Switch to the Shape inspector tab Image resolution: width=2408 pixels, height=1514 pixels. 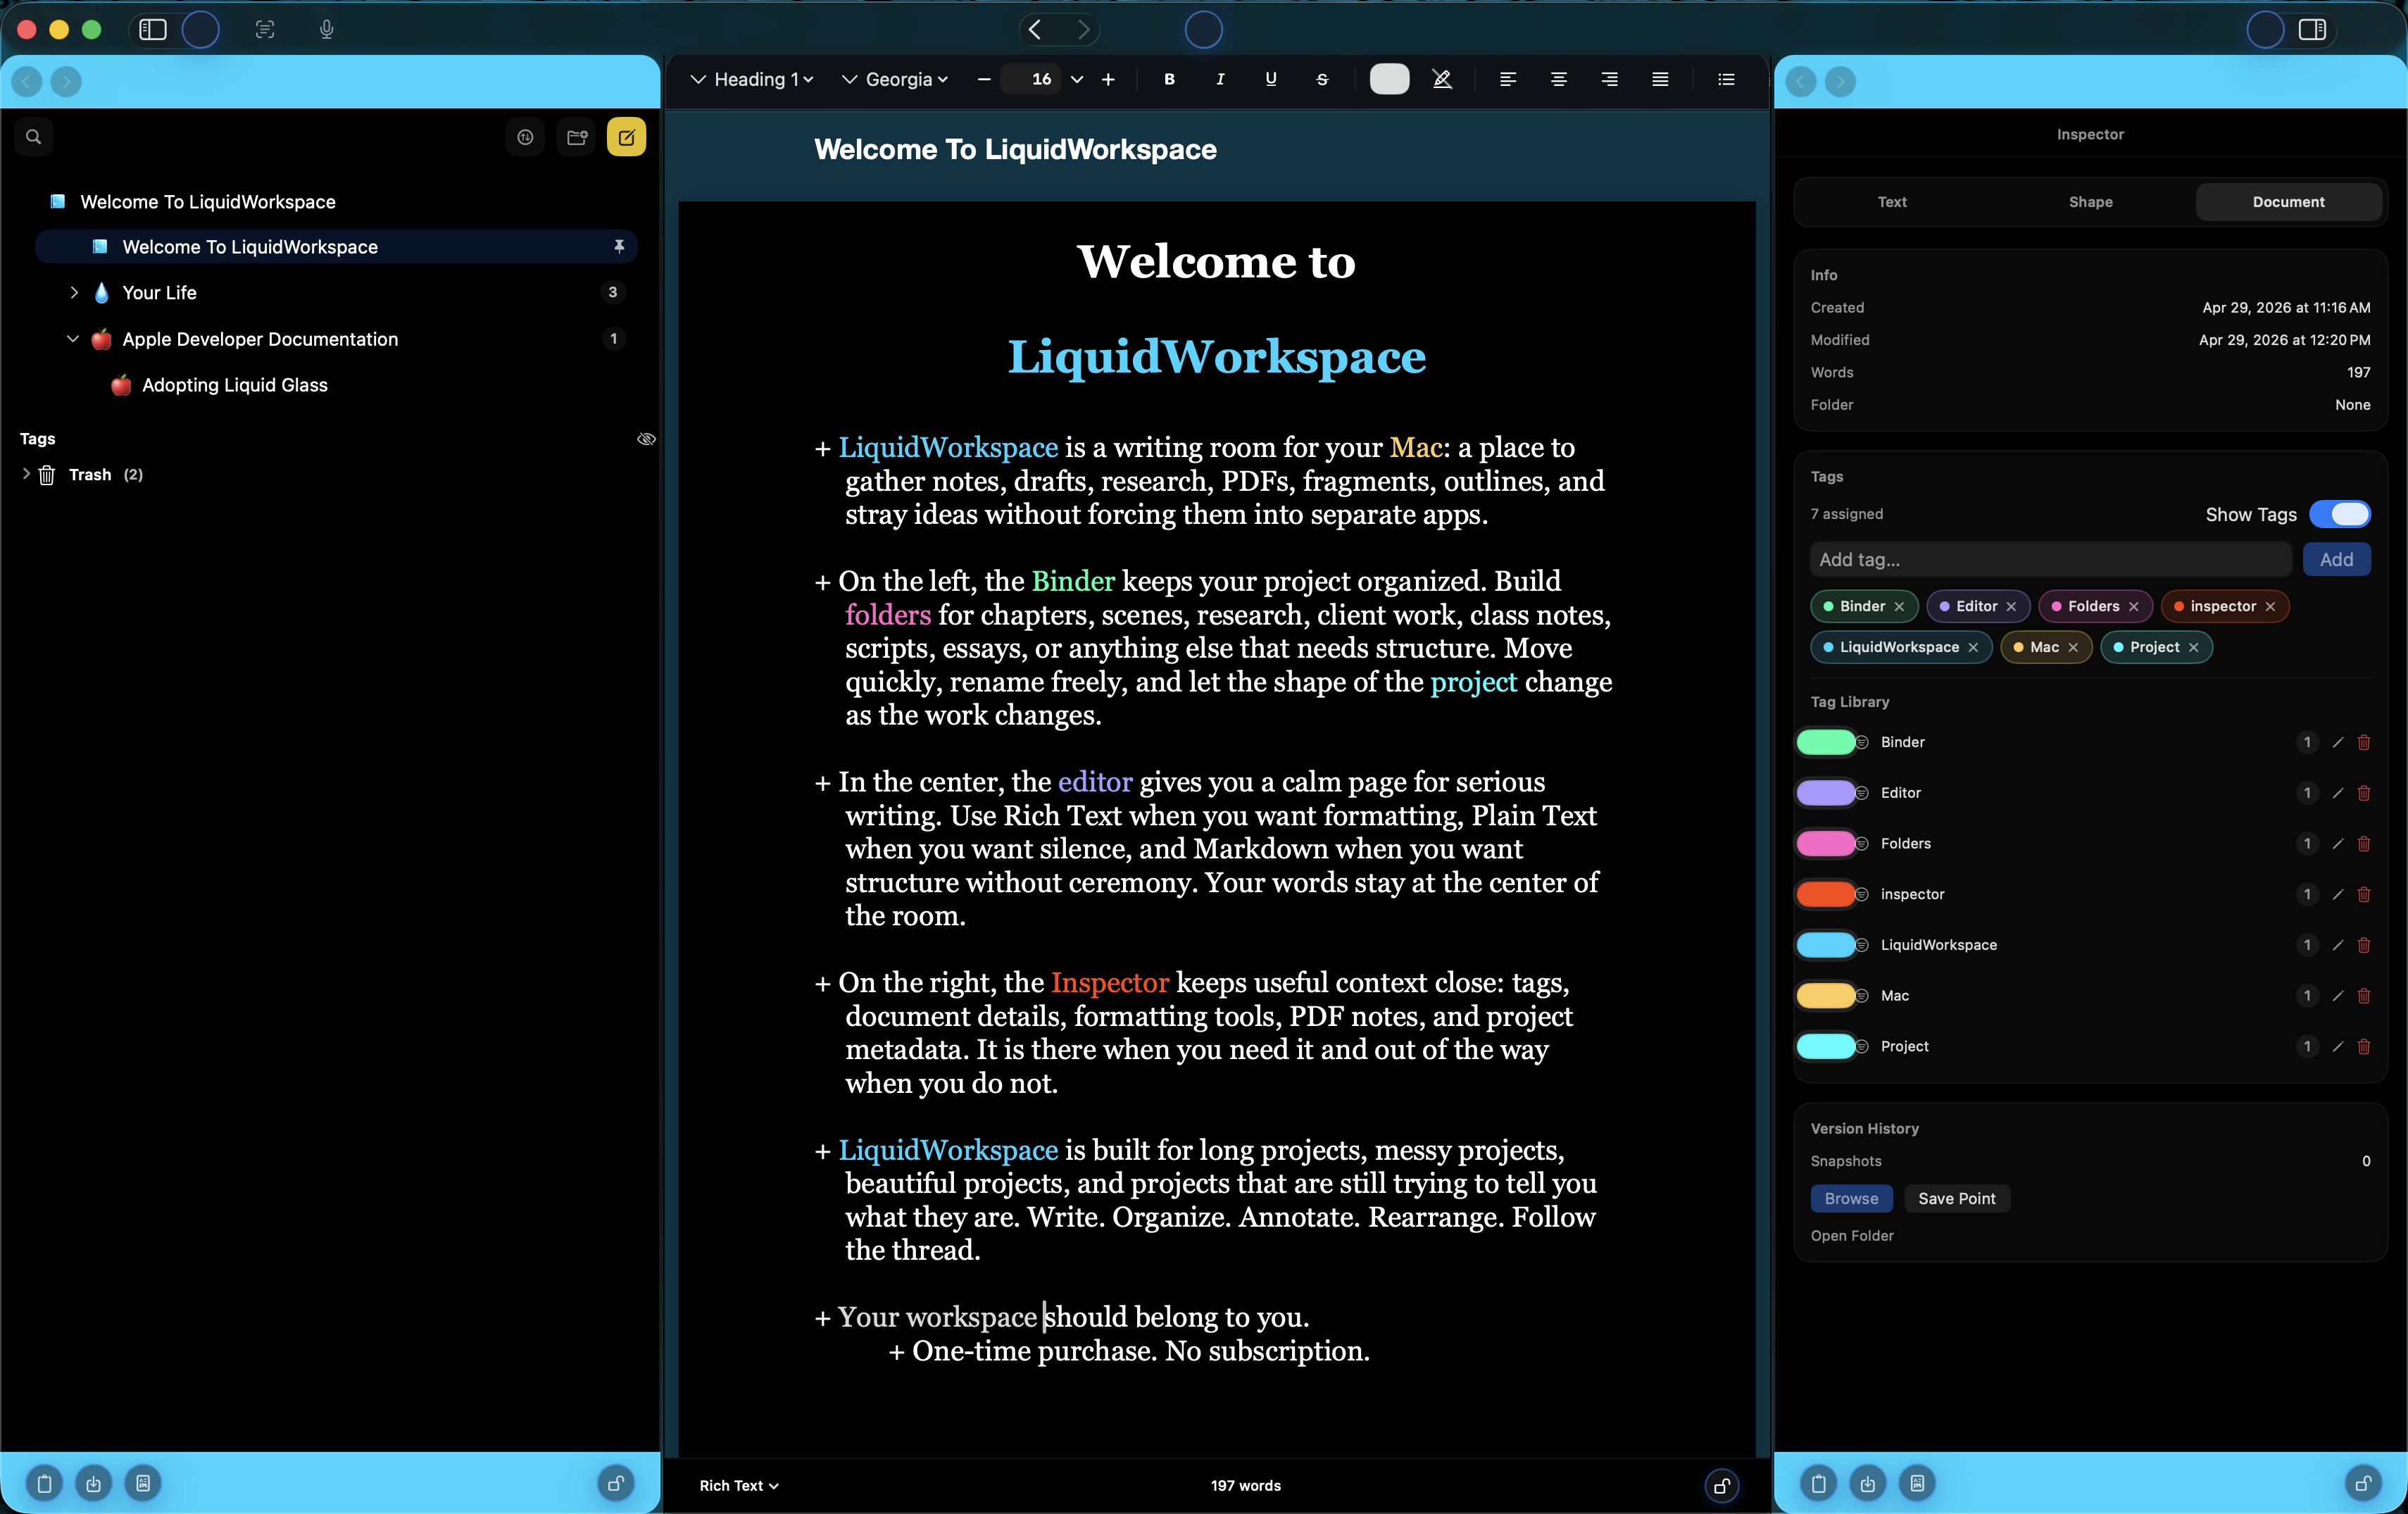click(x=2091, y=201)
